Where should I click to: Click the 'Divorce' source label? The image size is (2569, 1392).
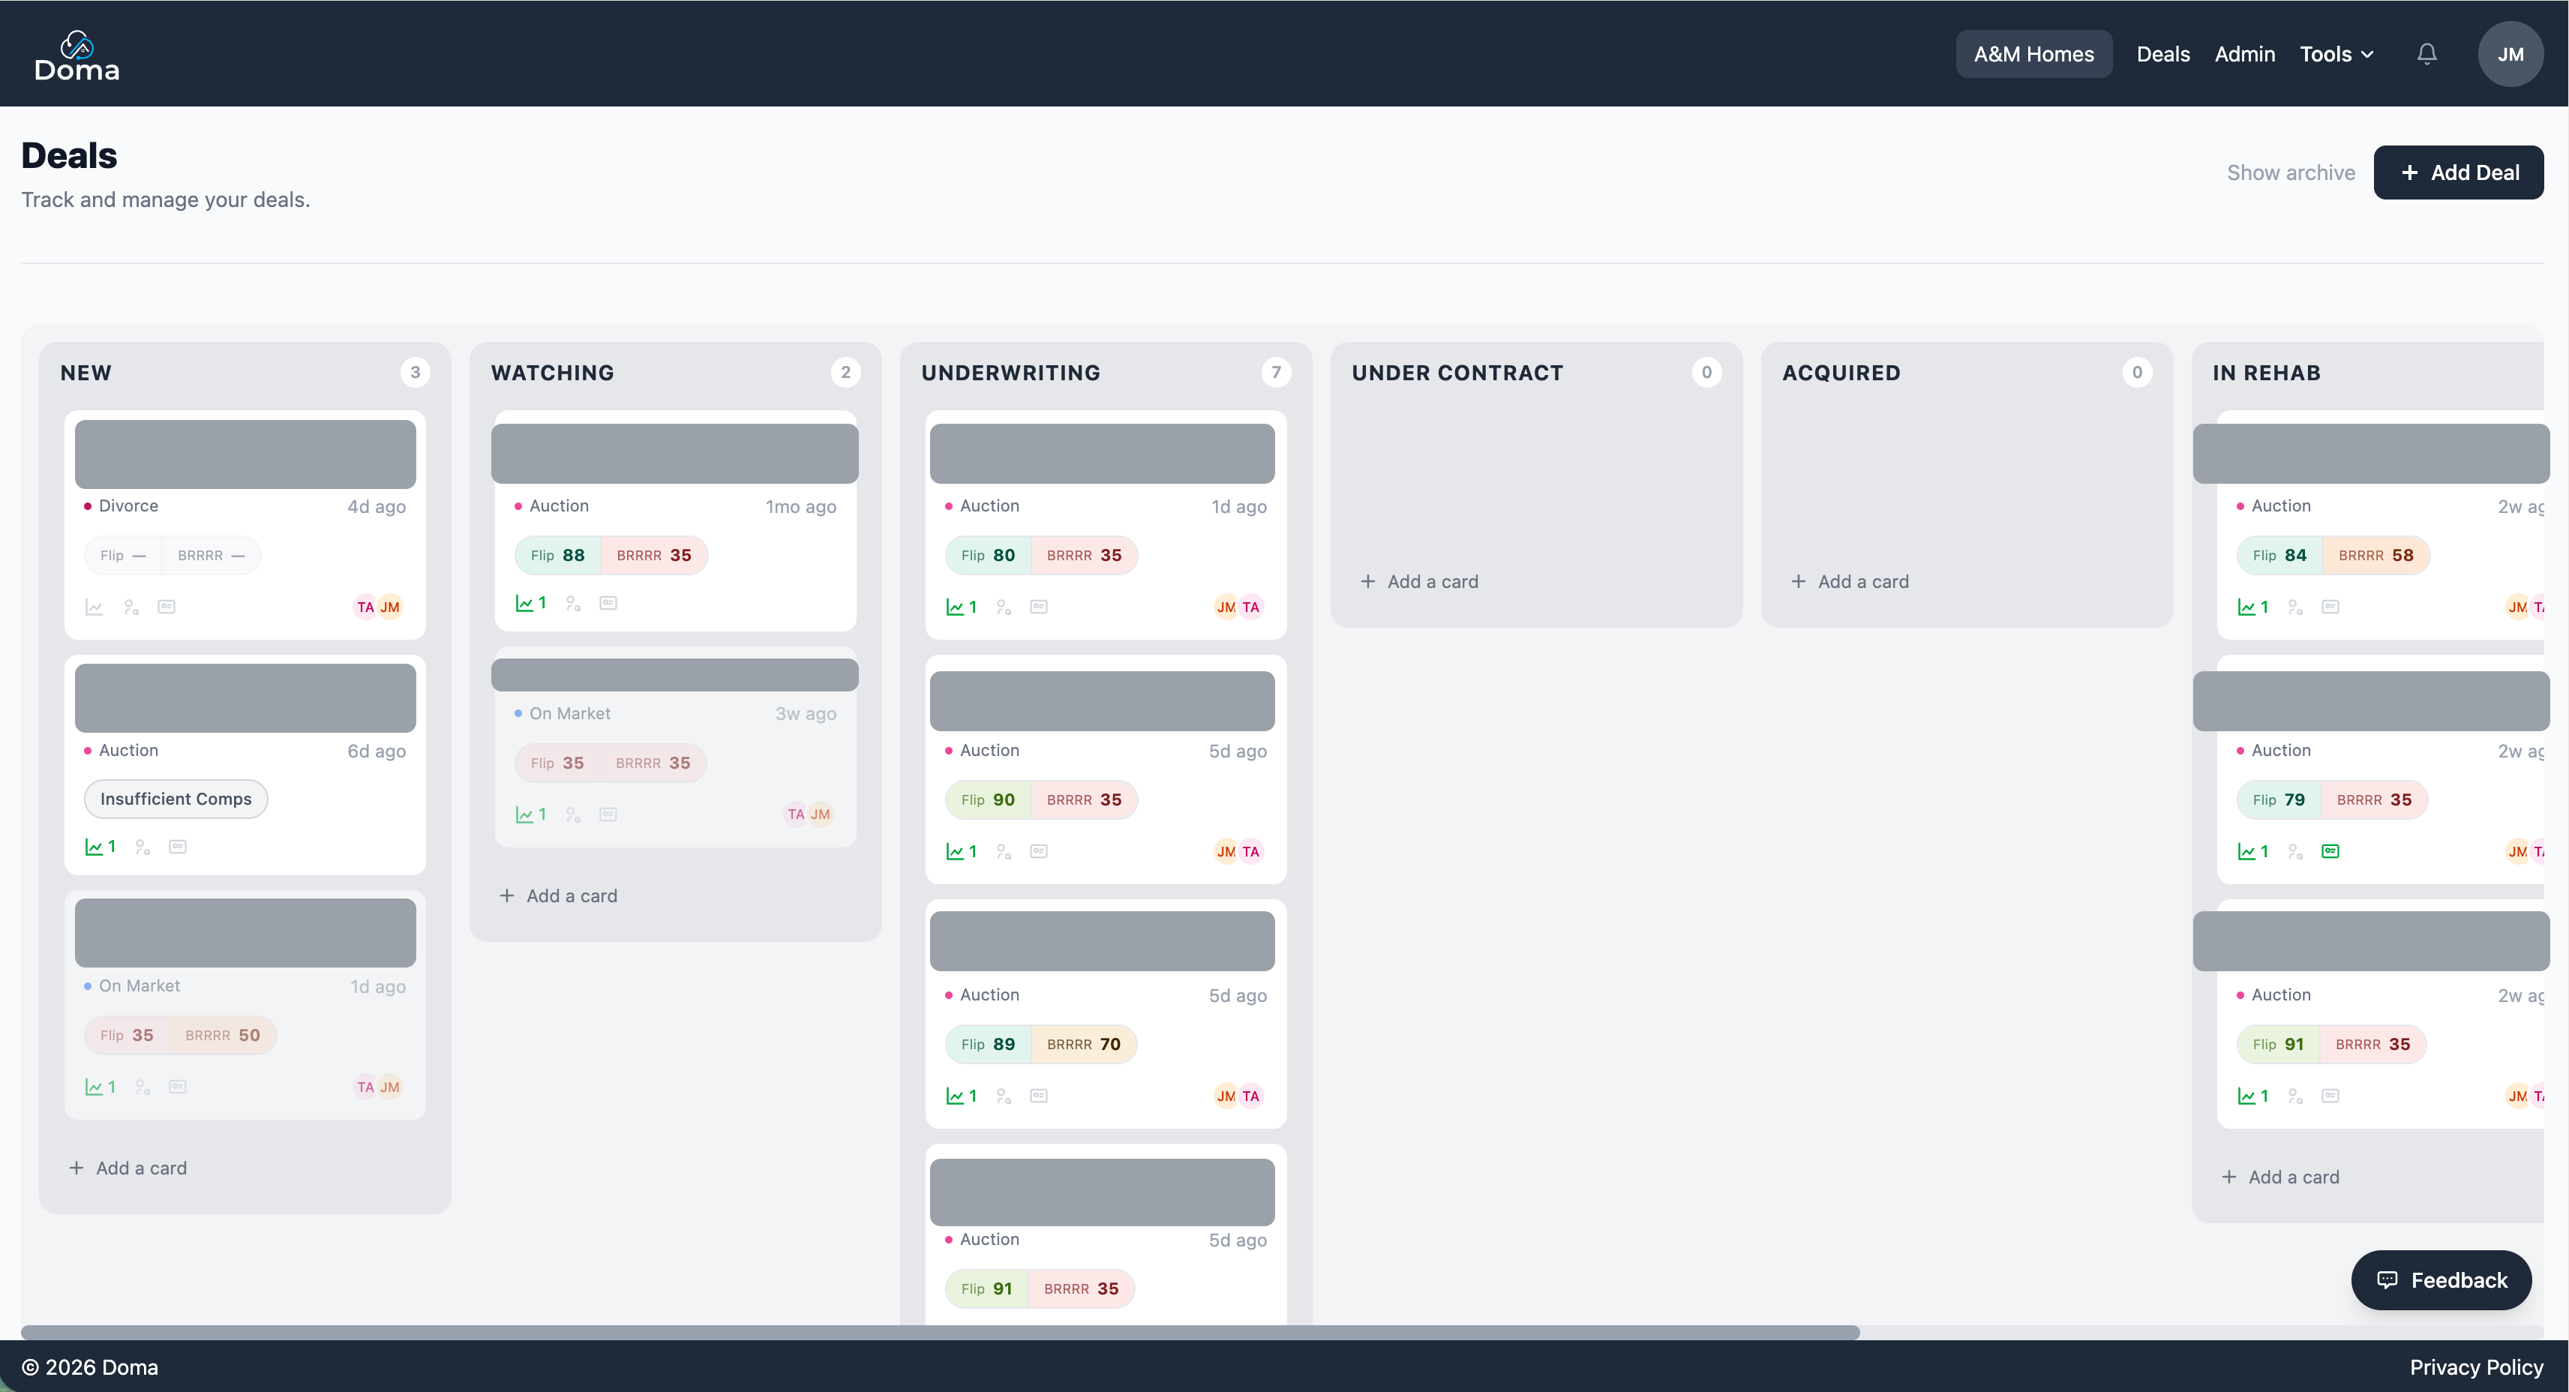pos(128,505)
